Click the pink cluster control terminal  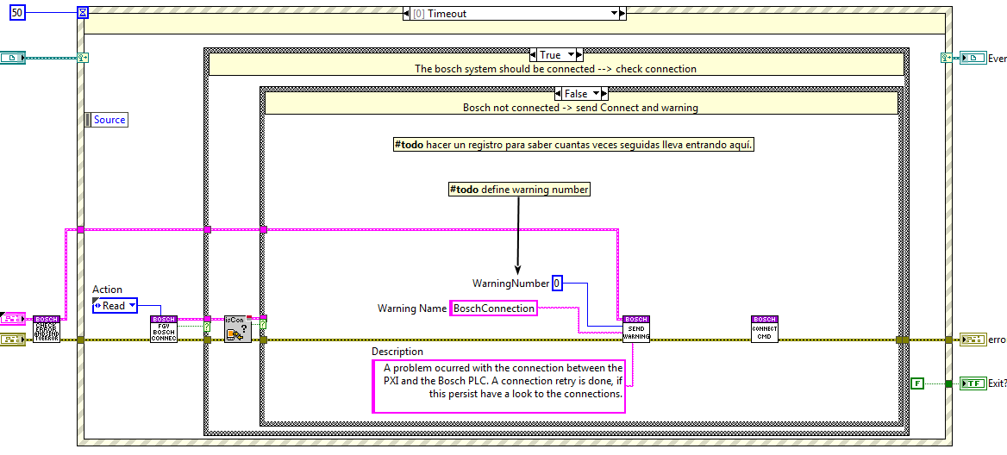pos(12,318)
